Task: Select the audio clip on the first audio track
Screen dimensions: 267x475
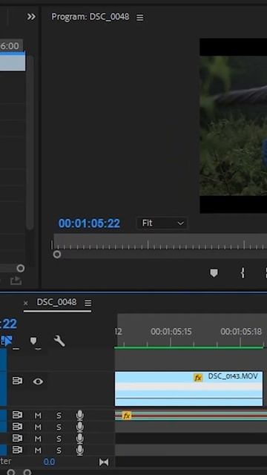Action: [191, 416]
